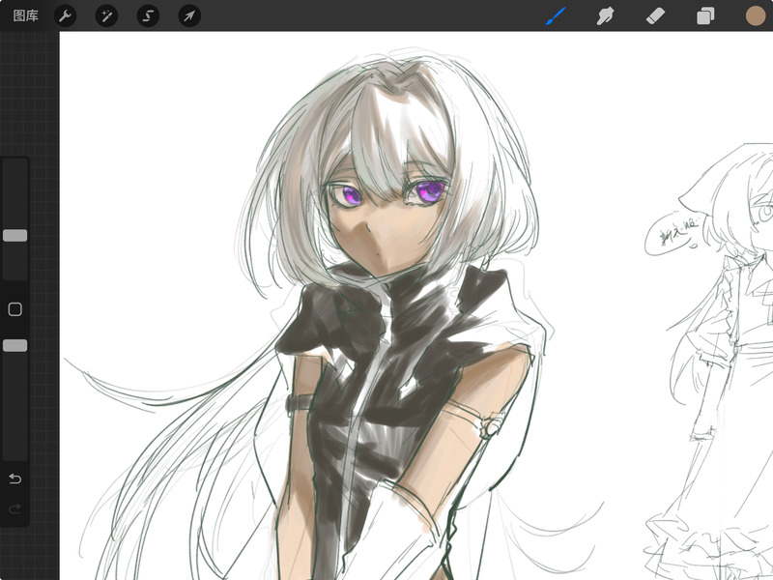The image size is (773, 580).
Task: Click the brush size slider handle
Action: coord(14,235)
